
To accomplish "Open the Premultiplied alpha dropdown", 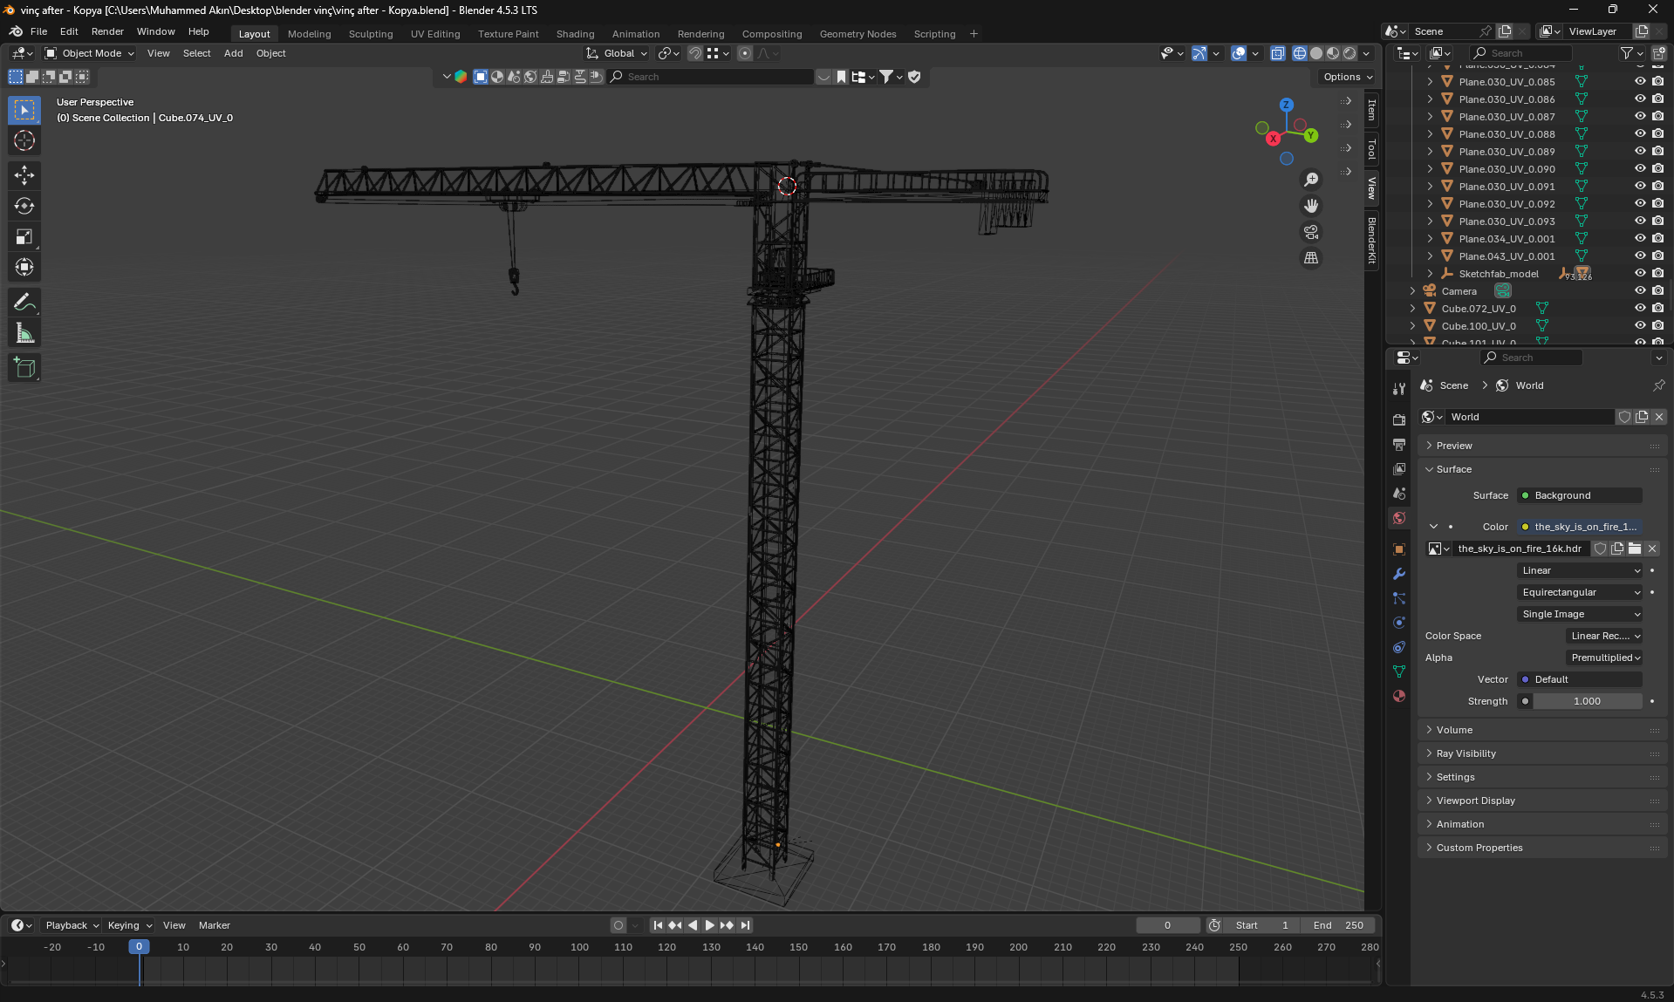I will [1604, 658].
